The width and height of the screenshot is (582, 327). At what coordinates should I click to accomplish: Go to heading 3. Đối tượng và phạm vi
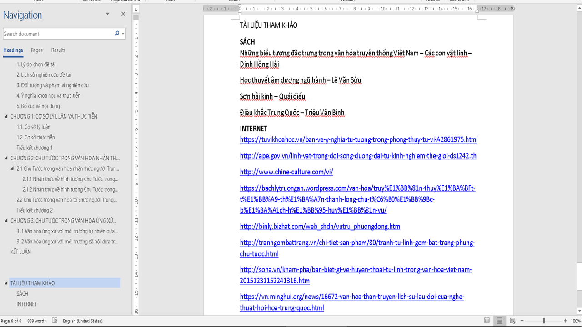coord(52,85)
